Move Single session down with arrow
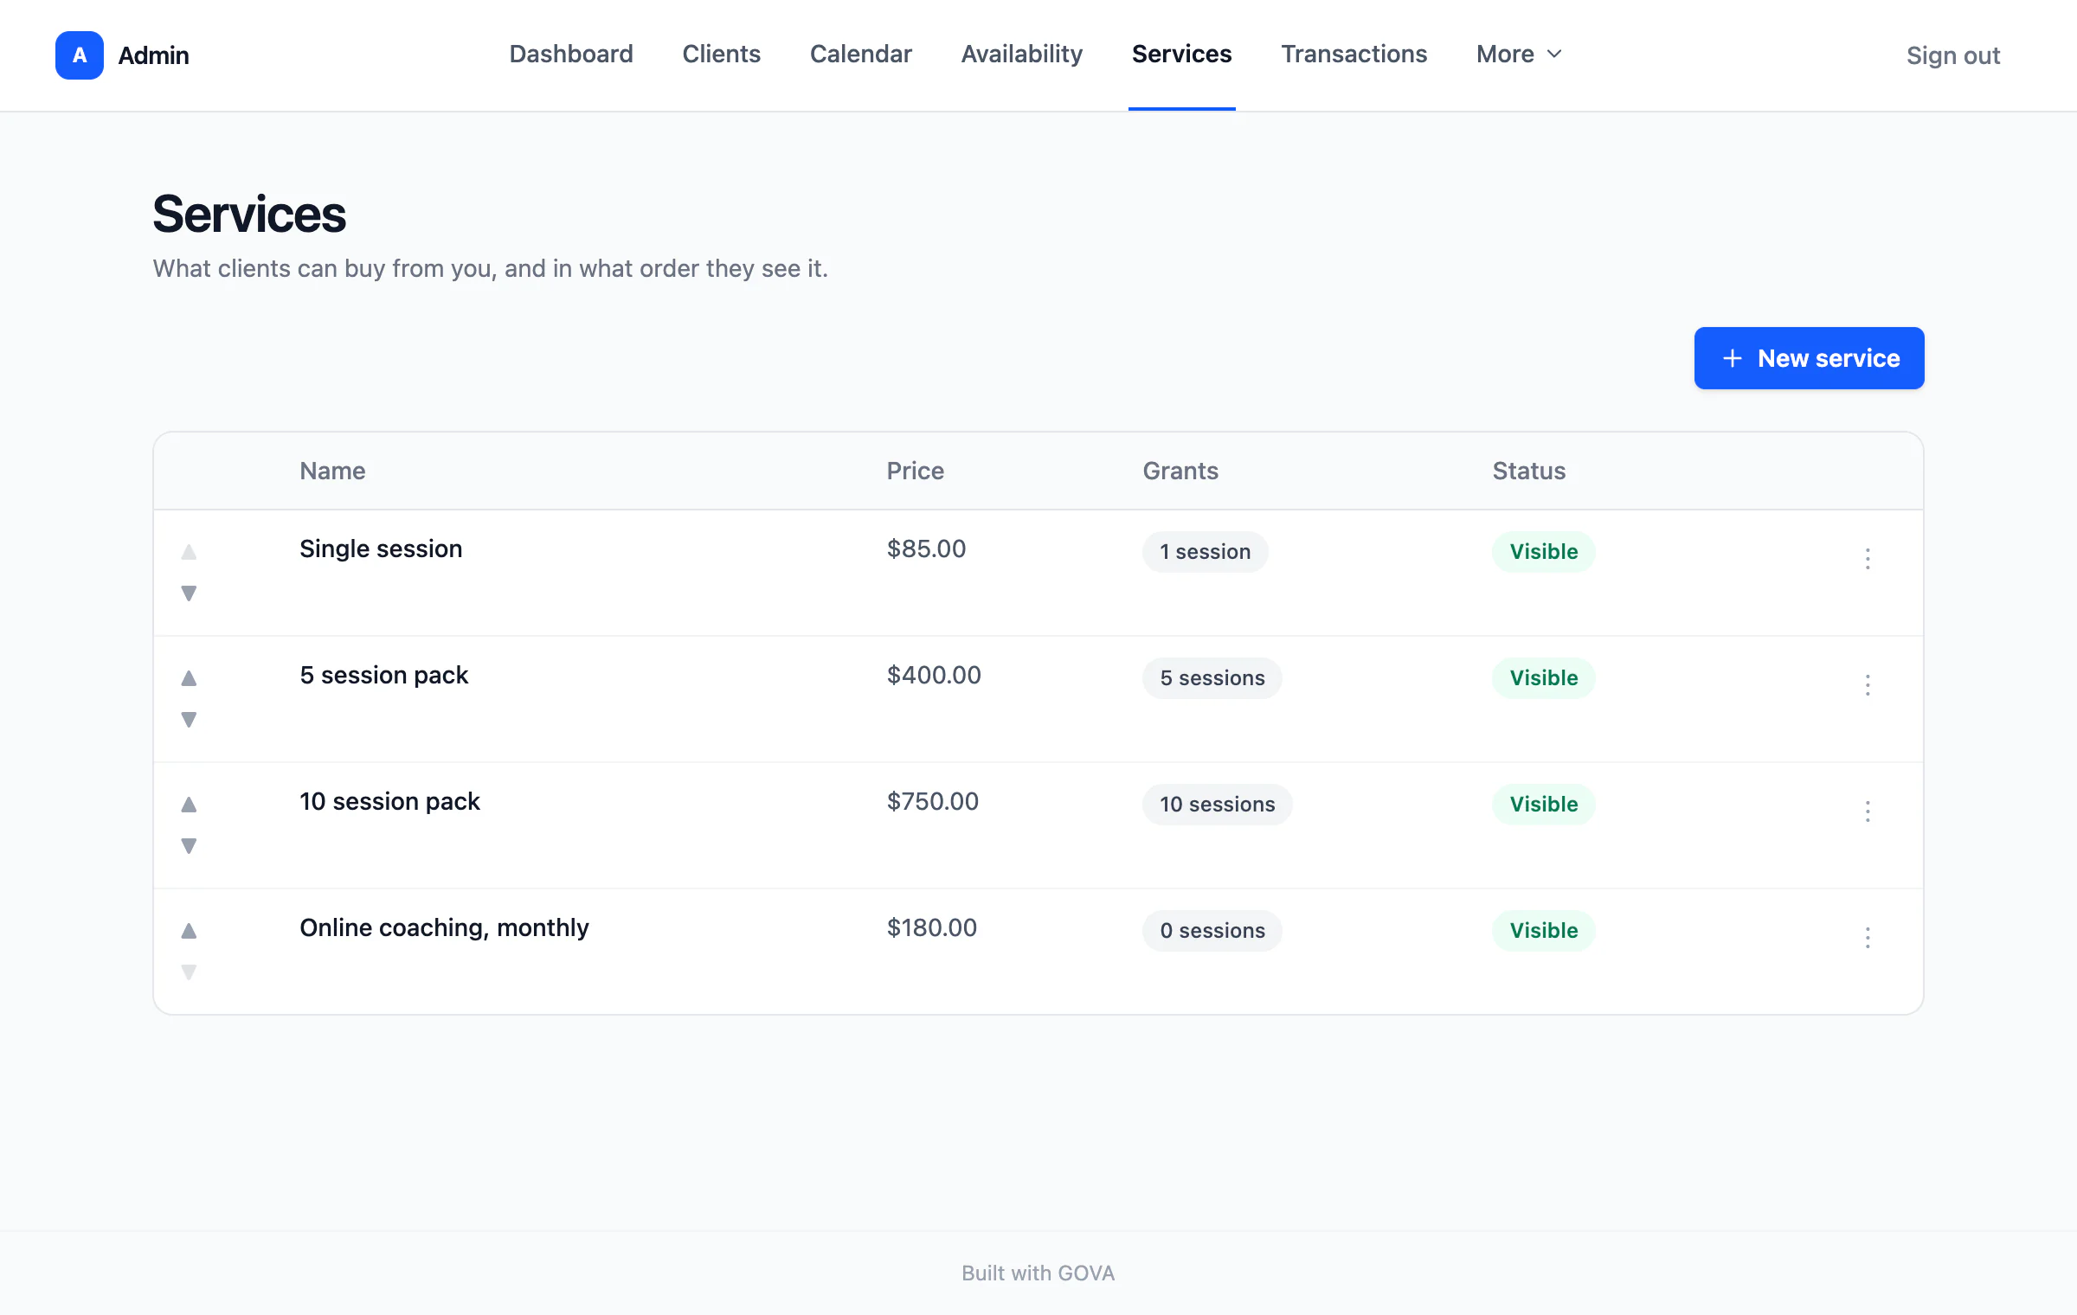 click(x=189, y=593)
